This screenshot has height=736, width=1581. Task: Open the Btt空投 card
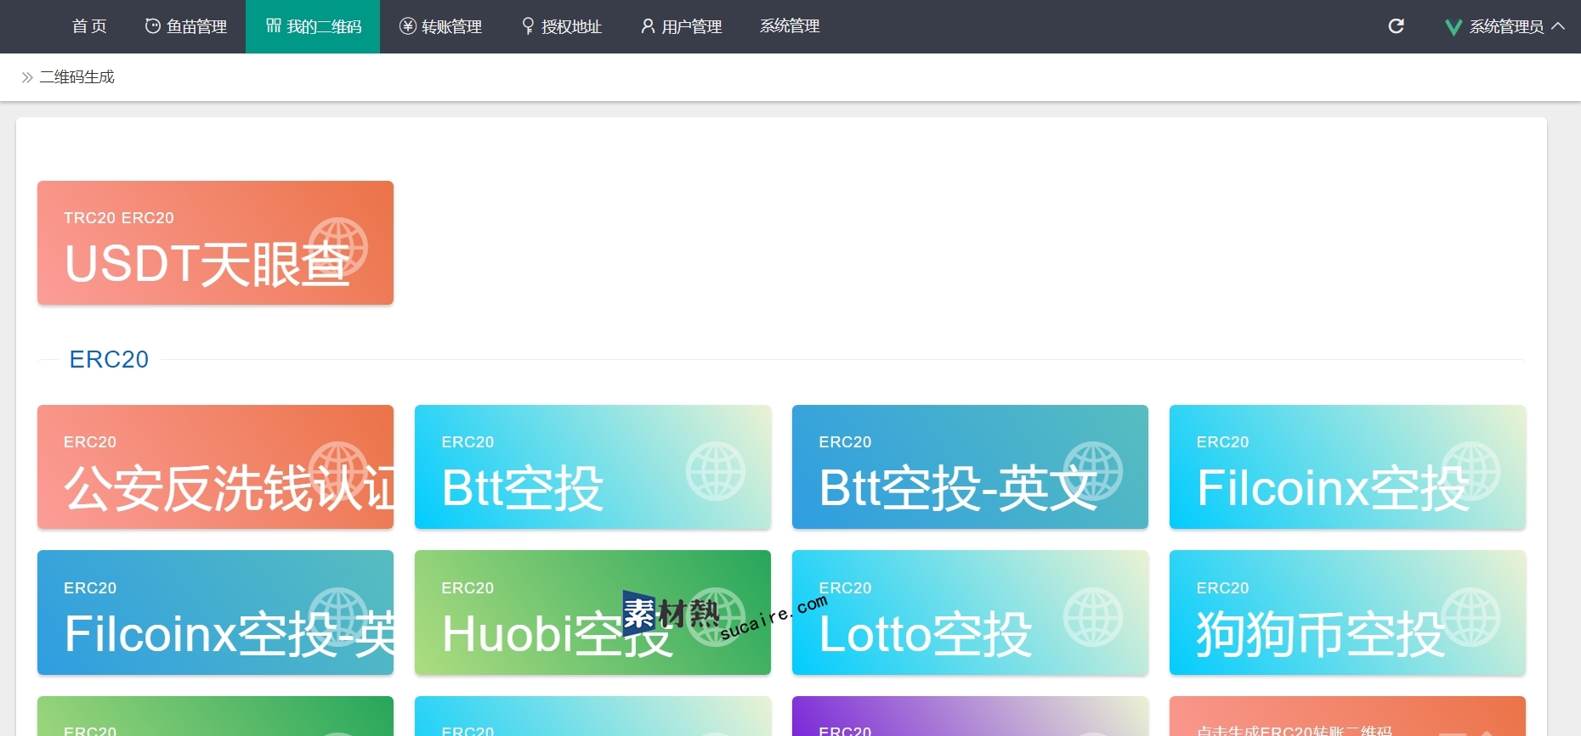click(x=592, y=467)
